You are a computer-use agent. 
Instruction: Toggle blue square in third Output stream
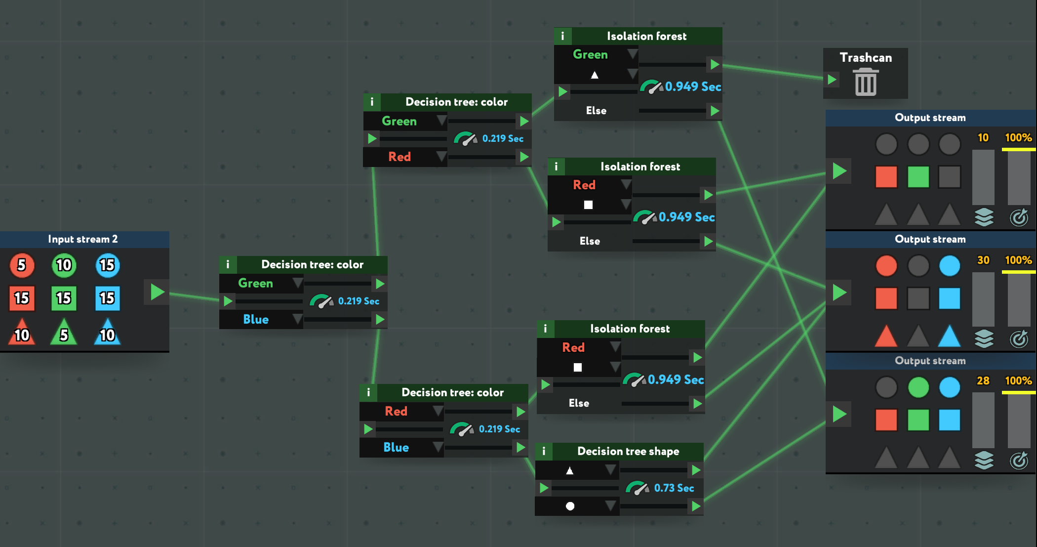pos(949,420)
